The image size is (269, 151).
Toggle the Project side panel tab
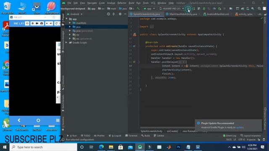pyautogui.click(x=63, y=20)
